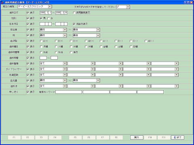194x145 pixels.
Task: Click the 終了 exit button
Action: tap(177, 137)
